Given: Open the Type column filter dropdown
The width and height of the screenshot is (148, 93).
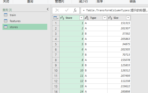Looking at the screenshot, I should (105, 18).
